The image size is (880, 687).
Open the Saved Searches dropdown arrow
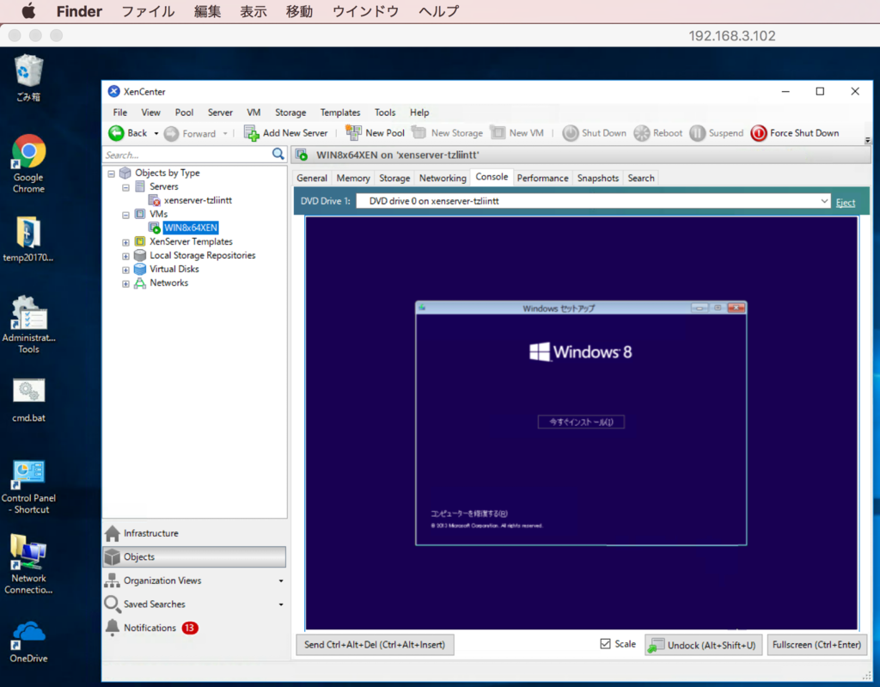coord(281,605)
